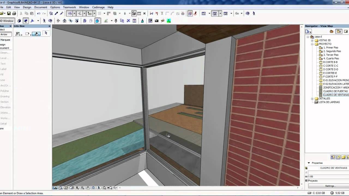Screen dimensions: 349x196
Task: Select the arrow cursor in Info Box
Action: (x=46, y=33)
